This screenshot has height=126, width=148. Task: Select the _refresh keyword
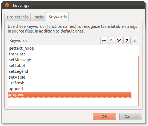[x=70, y=83]
